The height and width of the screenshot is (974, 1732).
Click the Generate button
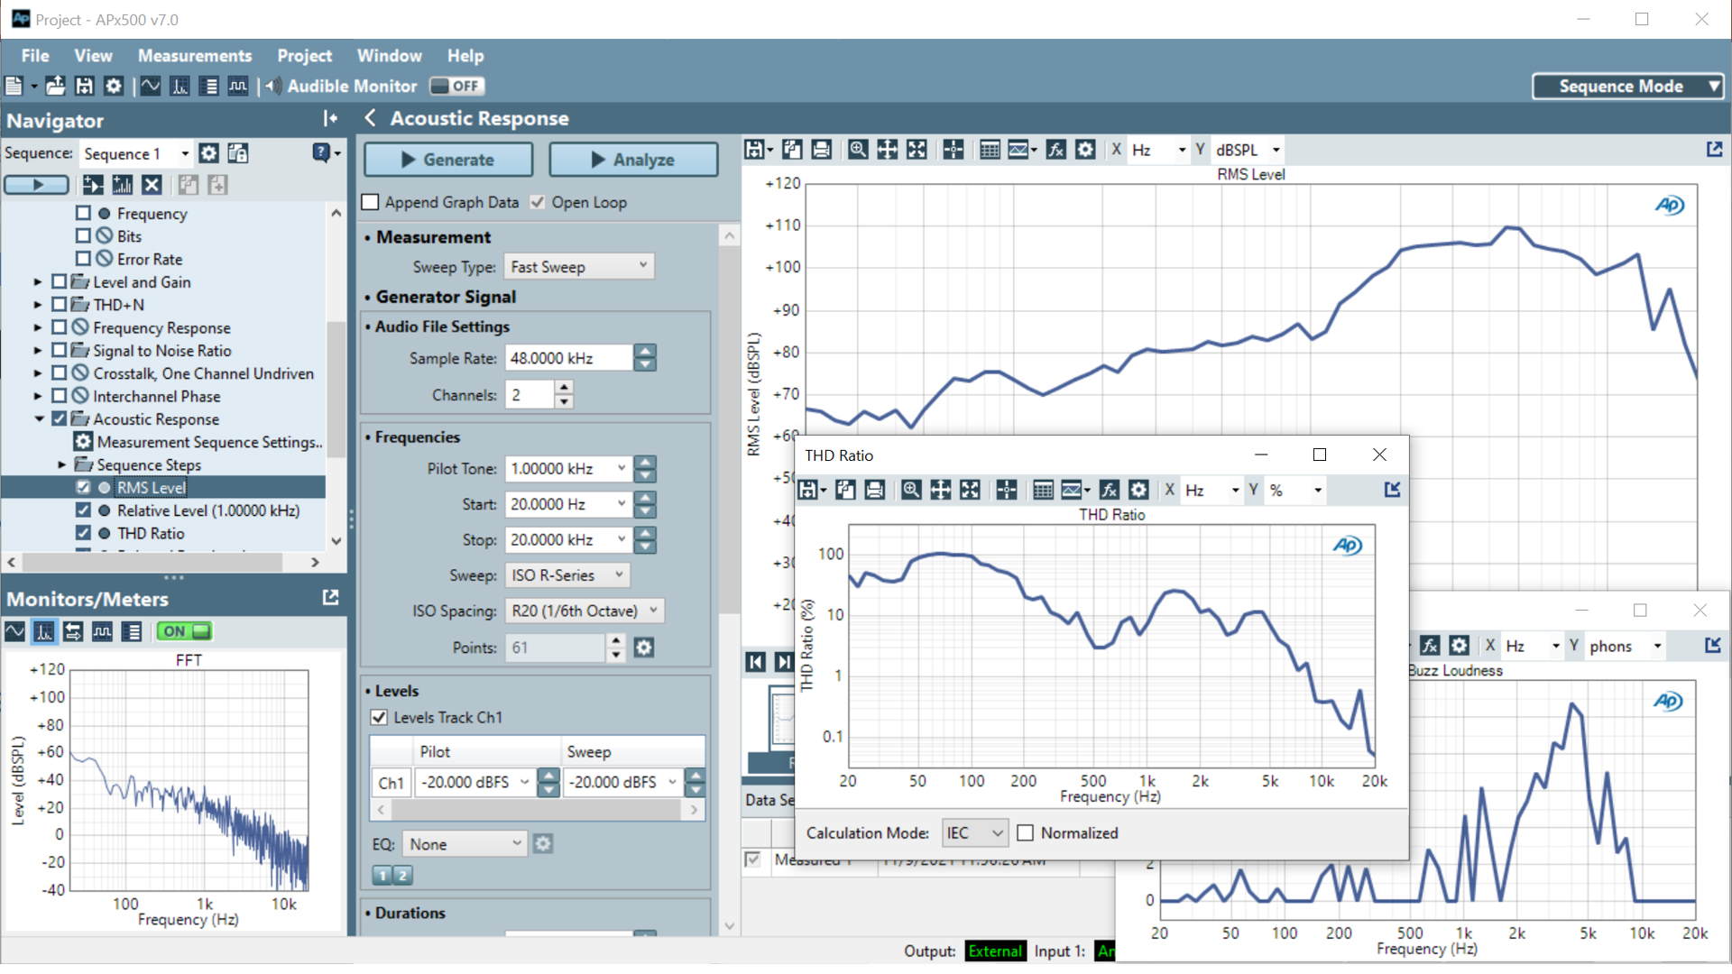point(448,160)
